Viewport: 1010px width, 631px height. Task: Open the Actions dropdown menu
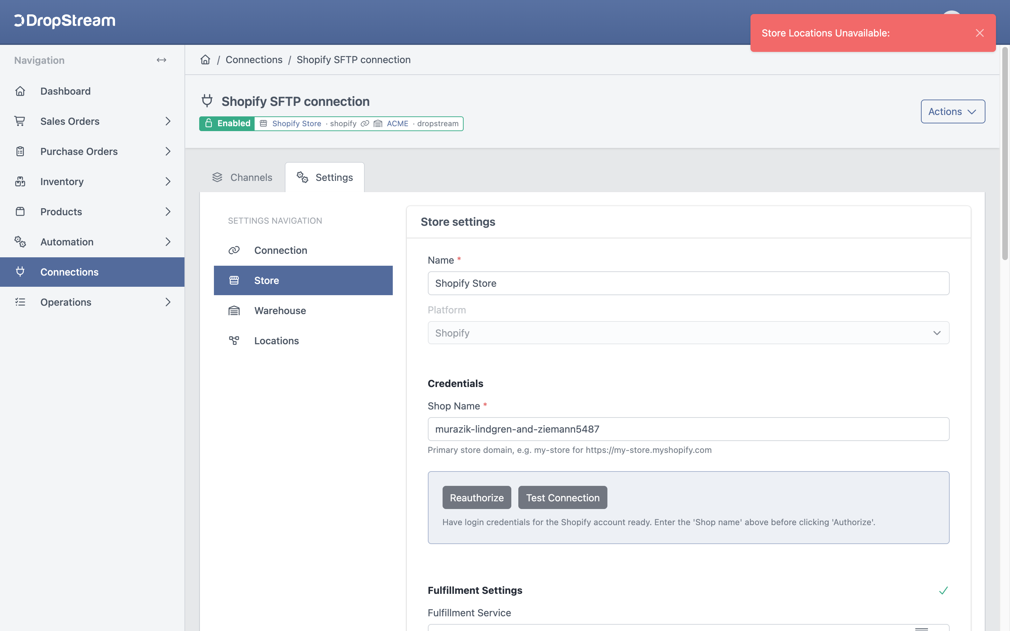pos(953,111)
